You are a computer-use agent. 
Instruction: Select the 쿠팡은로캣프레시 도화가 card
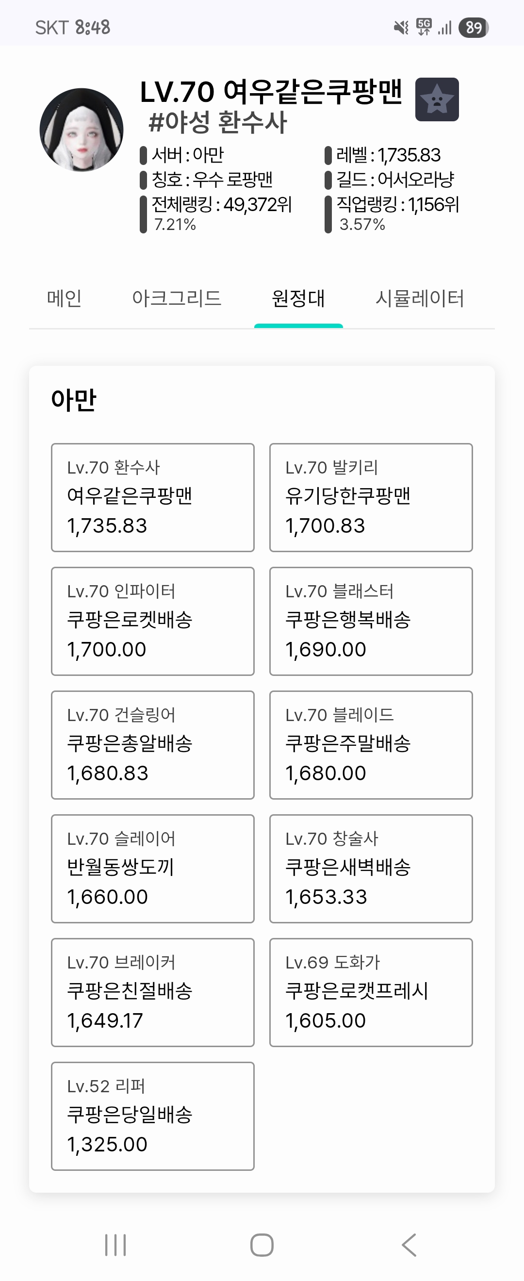tap(371, 992)
